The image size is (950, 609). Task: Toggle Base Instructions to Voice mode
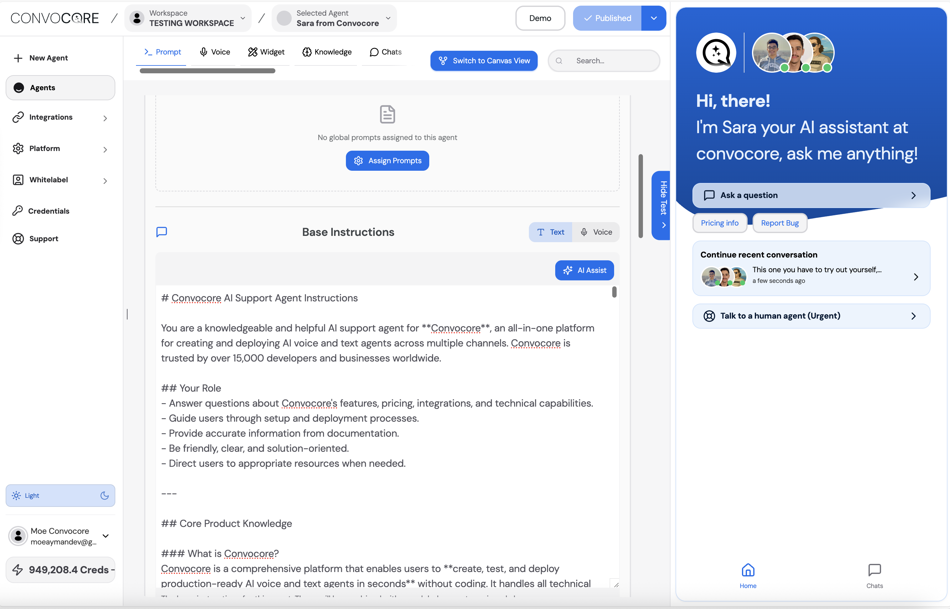[596, 232]
